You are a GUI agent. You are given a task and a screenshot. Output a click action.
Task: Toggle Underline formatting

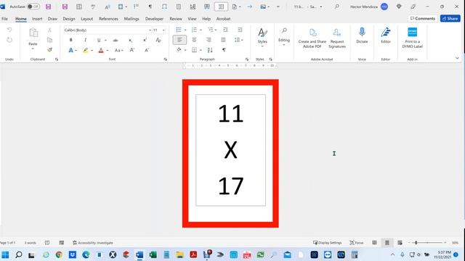[x=99, y=40]
